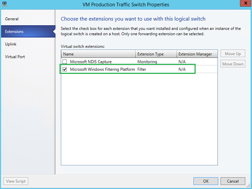Sort by the Extension Type column header
Viewport: 252px width, 189px height.
(156, 54)
